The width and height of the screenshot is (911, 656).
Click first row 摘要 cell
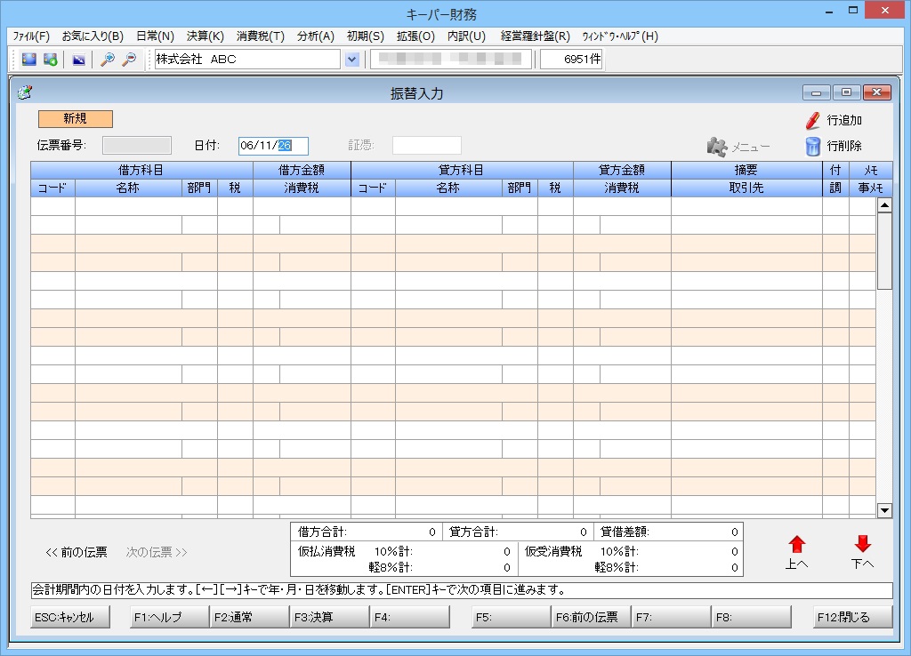[746, 206]
